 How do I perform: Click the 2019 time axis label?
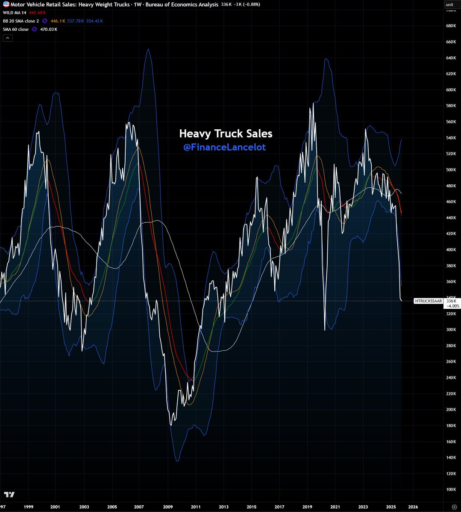click(x=307, y=507)
